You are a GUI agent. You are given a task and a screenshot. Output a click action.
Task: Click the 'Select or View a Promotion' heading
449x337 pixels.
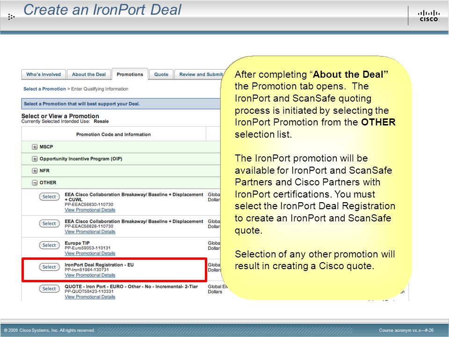pos(60,116)
